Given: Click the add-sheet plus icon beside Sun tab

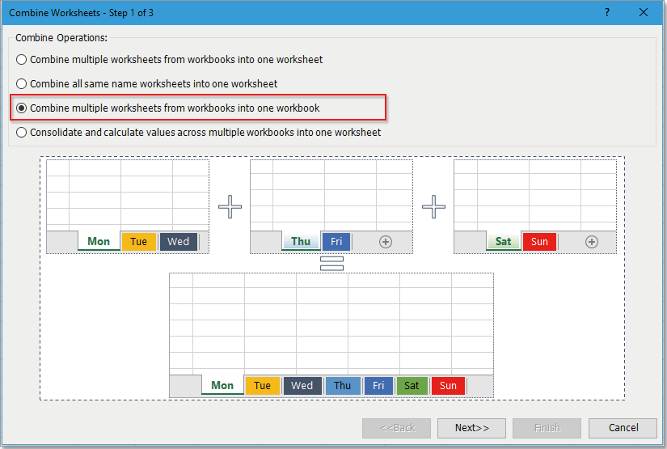Looking at the screenshot, I should 592,242.
